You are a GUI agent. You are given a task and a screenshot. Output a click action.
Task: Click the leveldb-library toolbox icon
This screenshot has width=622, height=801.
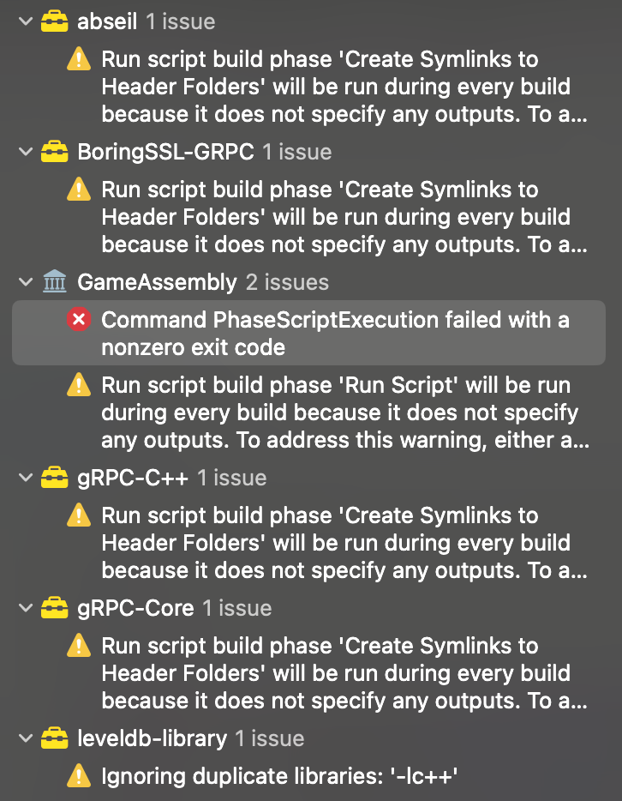tap(54, 738)
